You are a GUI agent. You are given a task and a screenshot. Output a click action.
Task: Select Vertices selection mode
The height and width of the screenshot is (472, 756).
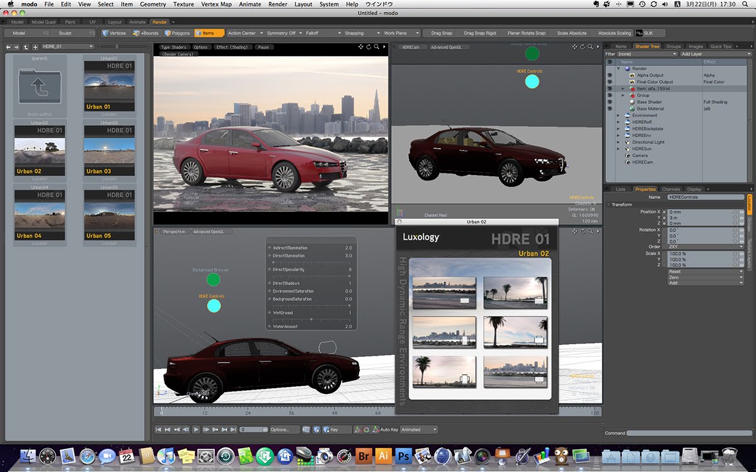pyautogui.click(x=114, y=33)
